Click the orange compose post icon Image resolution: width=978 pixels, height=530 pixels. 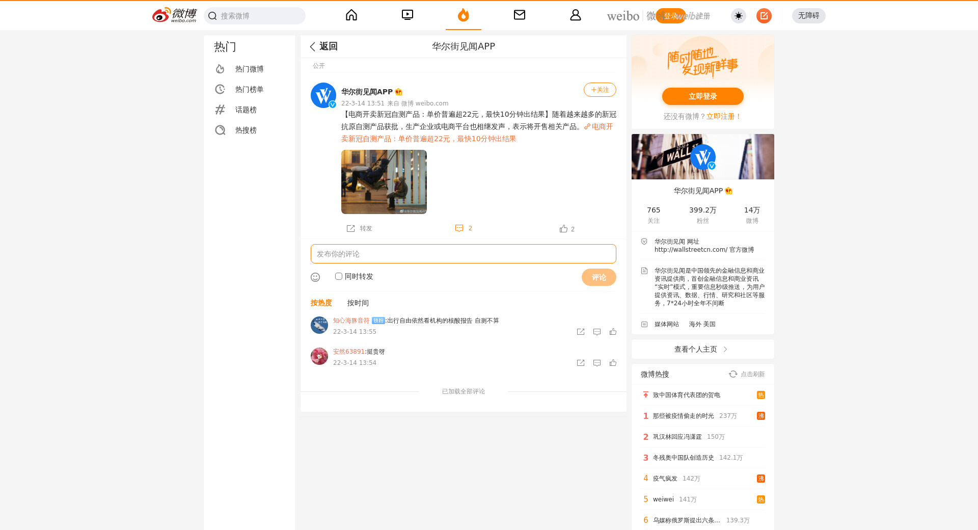click(x=764, y=16)
